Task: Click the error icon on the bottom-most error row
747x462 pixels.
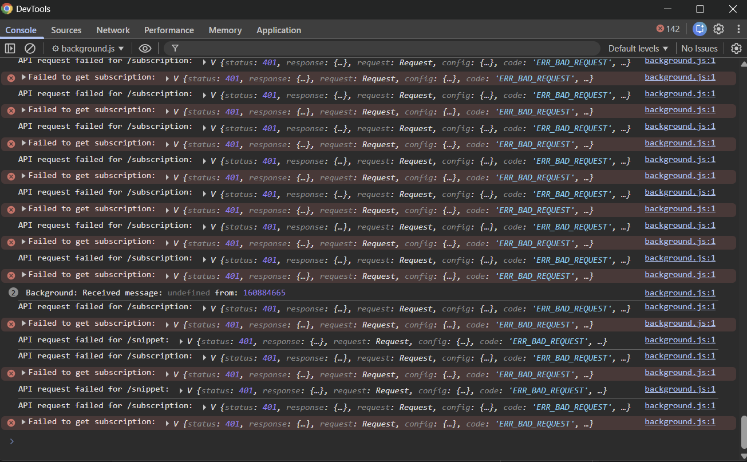Action: (11, 422)
